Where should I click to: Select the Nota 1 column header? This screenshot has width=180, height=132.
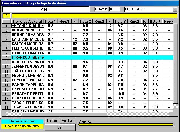click(51, 22)
